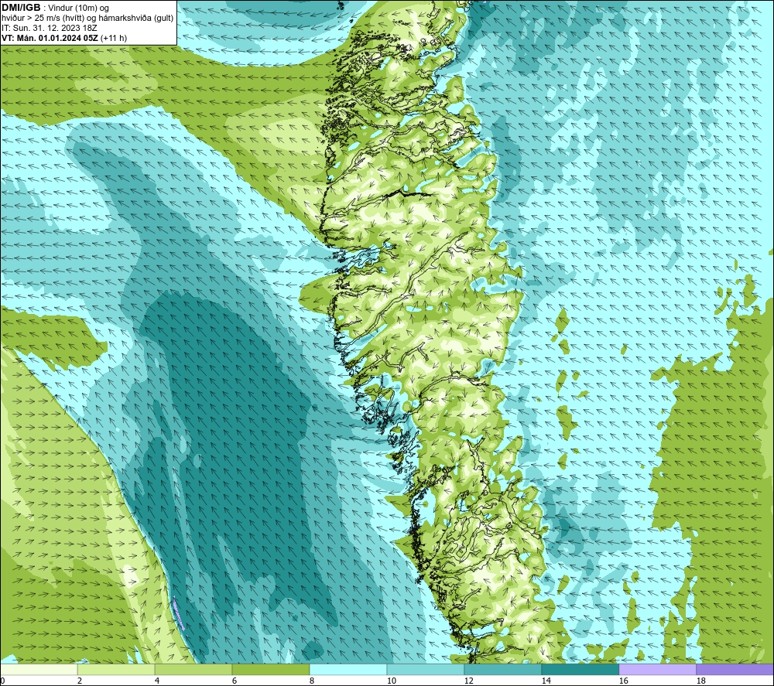Click the 14–16 m/s dark teal swatch

(580, 669)
